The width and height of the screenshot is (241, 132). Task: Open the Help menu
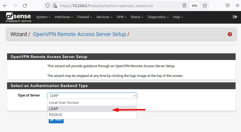click(178, 17)
